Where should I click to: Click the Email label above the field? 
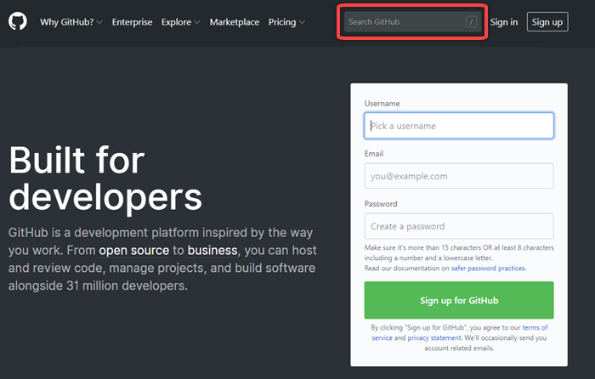[374, 154]
